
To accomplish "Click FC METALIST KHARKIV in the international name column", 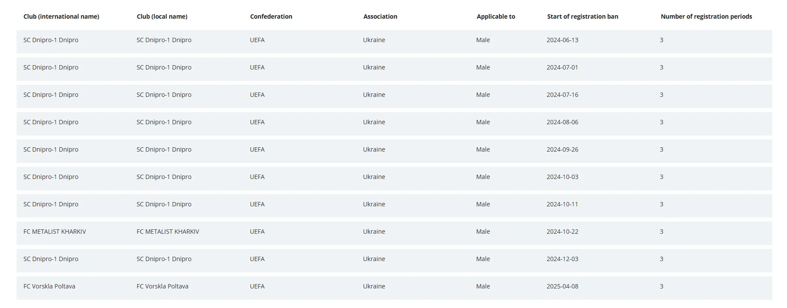I will 55,232.
